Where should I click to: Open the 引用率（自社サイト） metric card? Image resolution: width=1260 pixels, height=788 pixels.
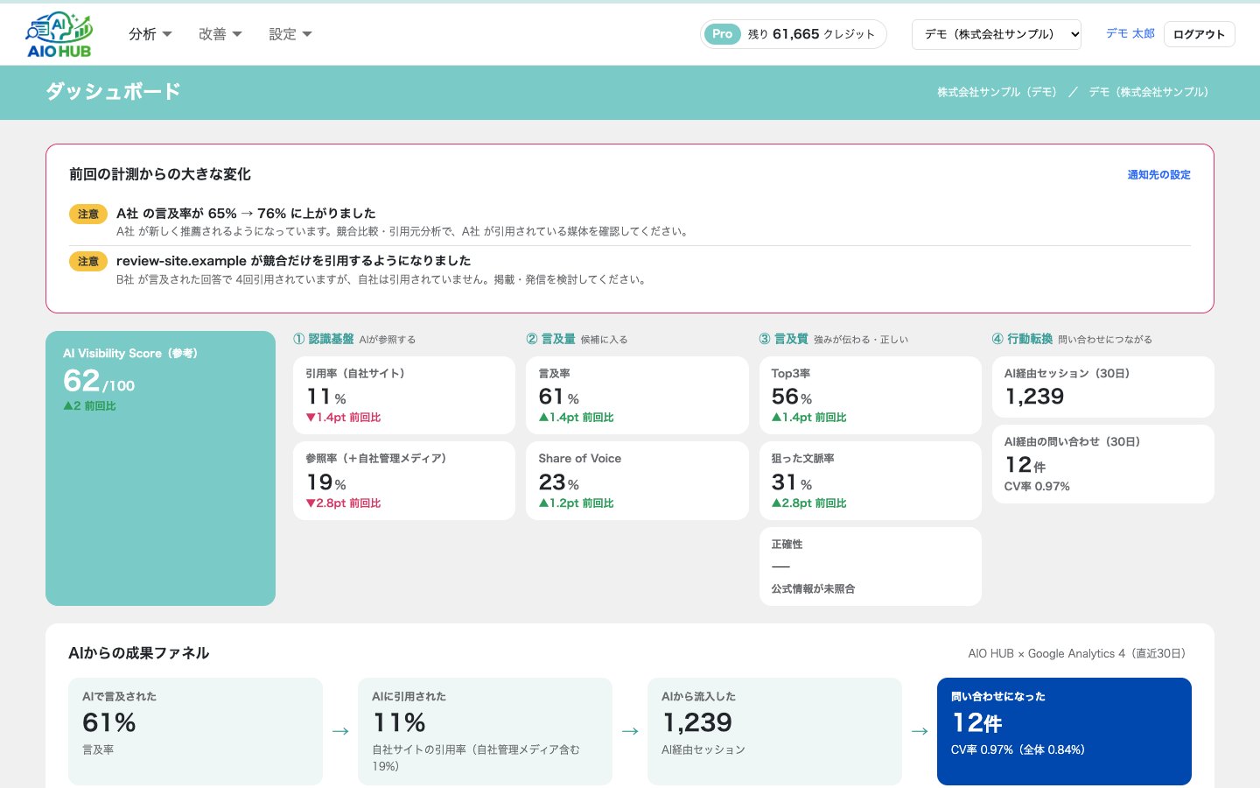404,395
